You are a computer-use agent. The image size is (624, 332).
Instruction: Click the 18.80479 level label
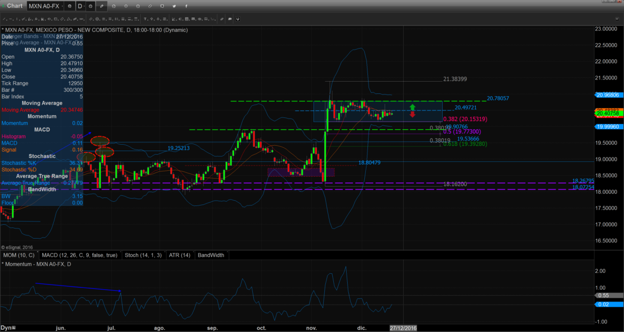(x=369, y=162)
